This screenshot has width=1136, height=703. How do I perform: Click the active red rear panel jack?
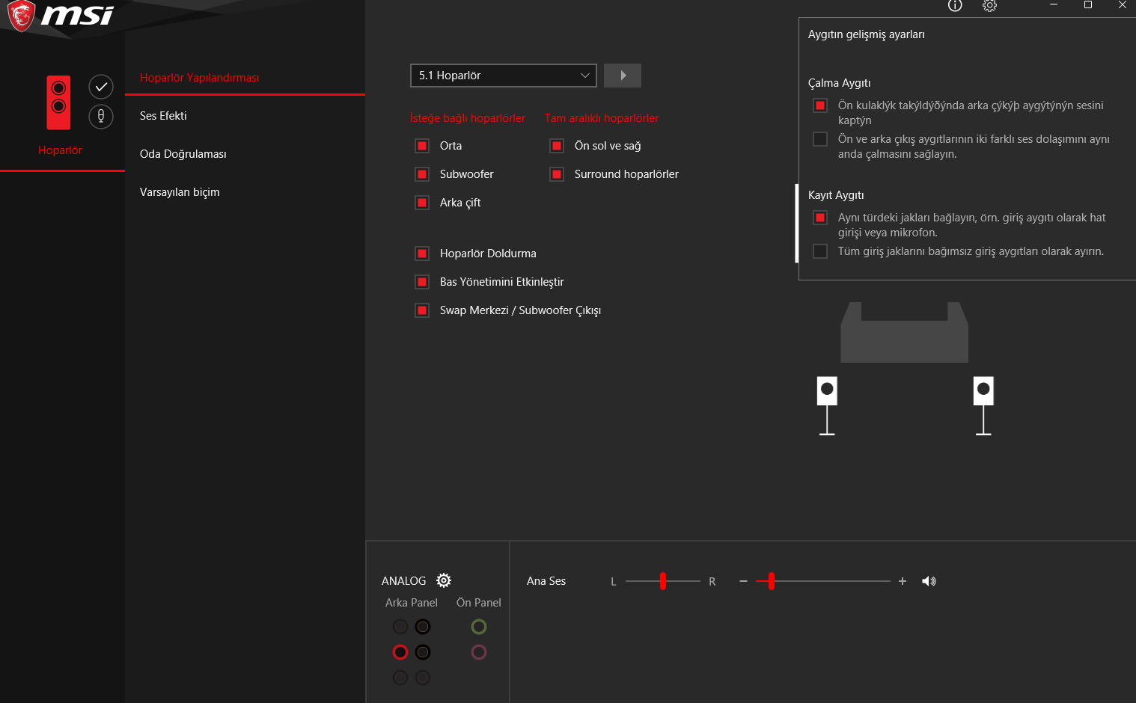(400, 652)
